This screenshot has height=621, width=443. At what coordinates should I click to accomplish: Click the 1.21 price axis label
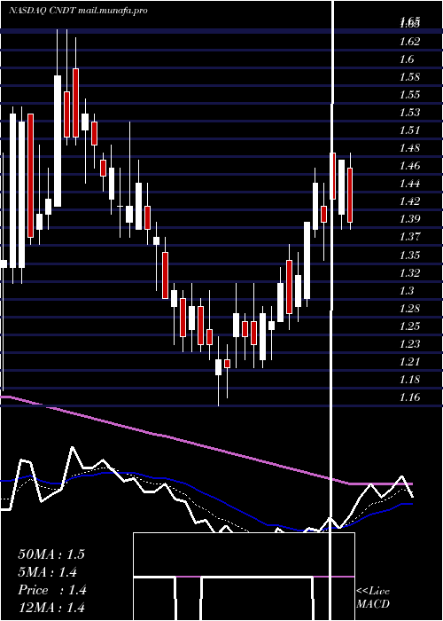tap(409, 362)
